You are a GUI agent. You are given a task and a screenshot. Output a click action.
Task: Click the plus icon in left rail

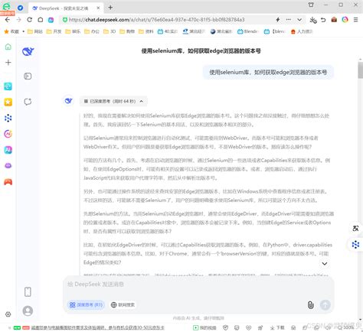(x=8, y=63)
